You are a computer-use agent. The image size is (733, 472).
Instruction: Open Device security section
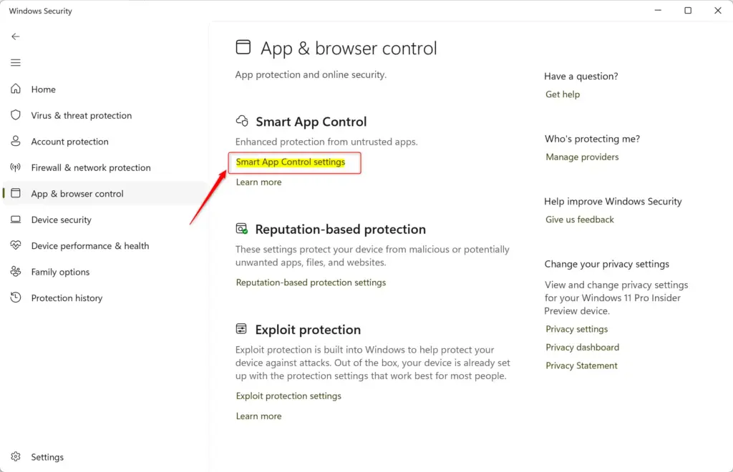pos(62,220)
